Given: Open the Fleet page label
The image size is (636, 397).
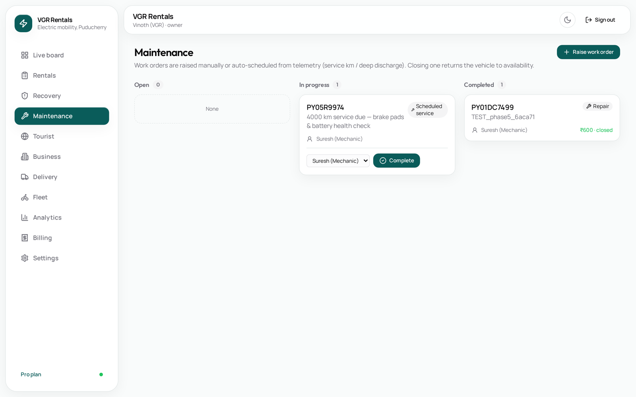Looking at the screenshot, I should [40, 197].
